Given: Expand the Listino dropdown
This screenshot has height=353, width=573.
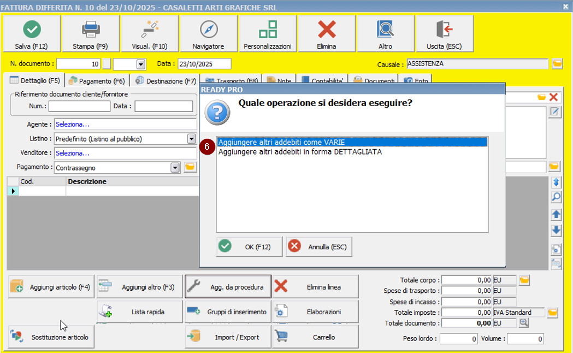Looking at the screenshot, I should 191,139.
